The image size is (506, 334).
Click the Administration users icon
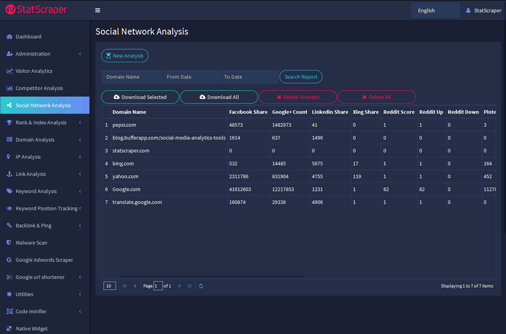[10, 54]
